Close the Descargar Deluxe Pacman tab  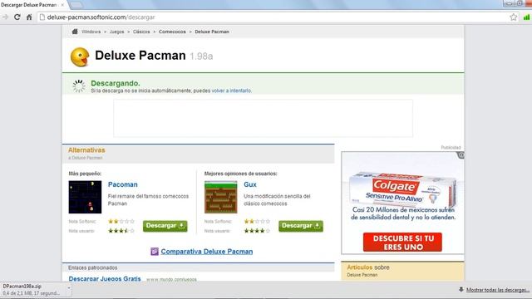62,5
